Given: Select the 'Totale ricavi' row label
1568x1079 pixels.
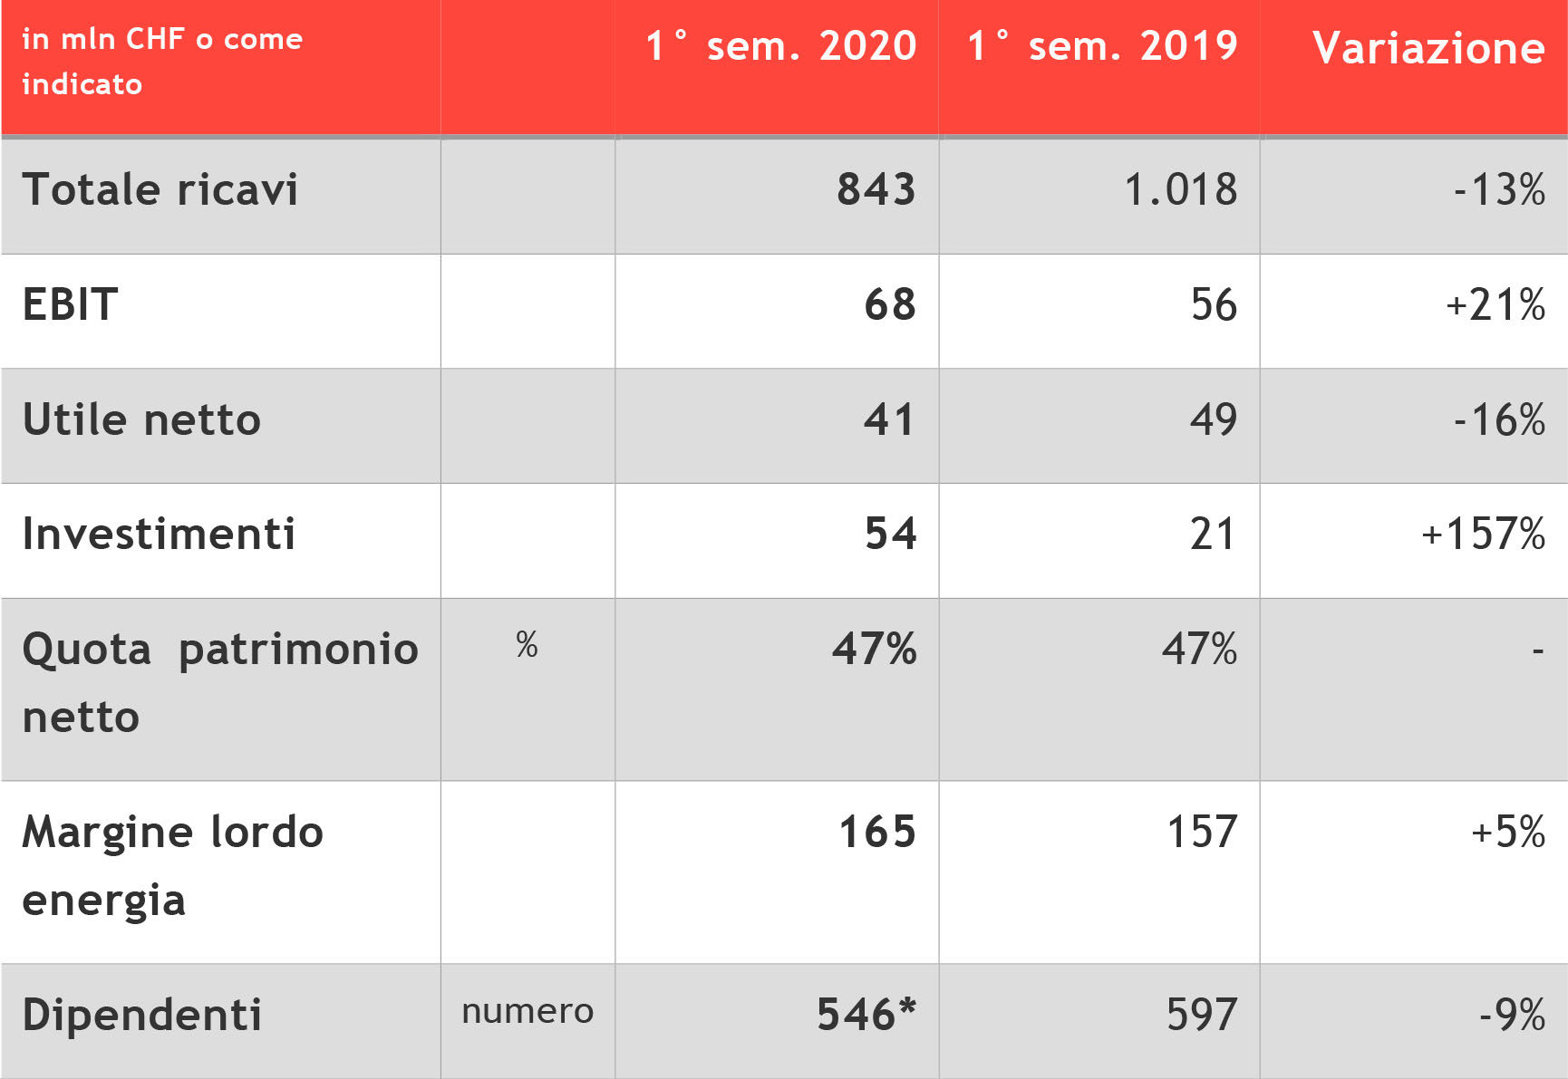Looking at the screenshot, I should [x=160, y=190].
